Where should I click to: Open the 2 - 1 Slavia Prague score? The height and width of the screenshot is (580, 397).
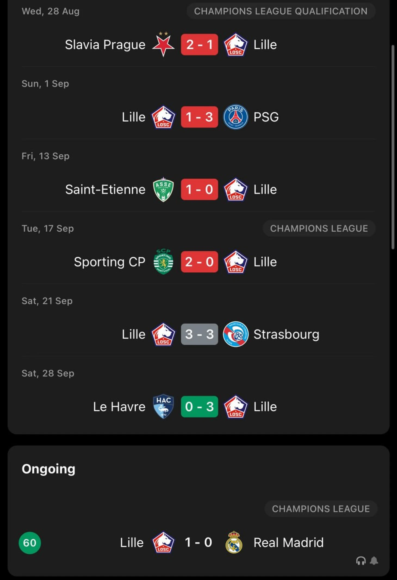[199, 44]
